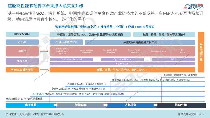Click the QNX box
The image size is (210, 118).
click(x=174, y=59)
